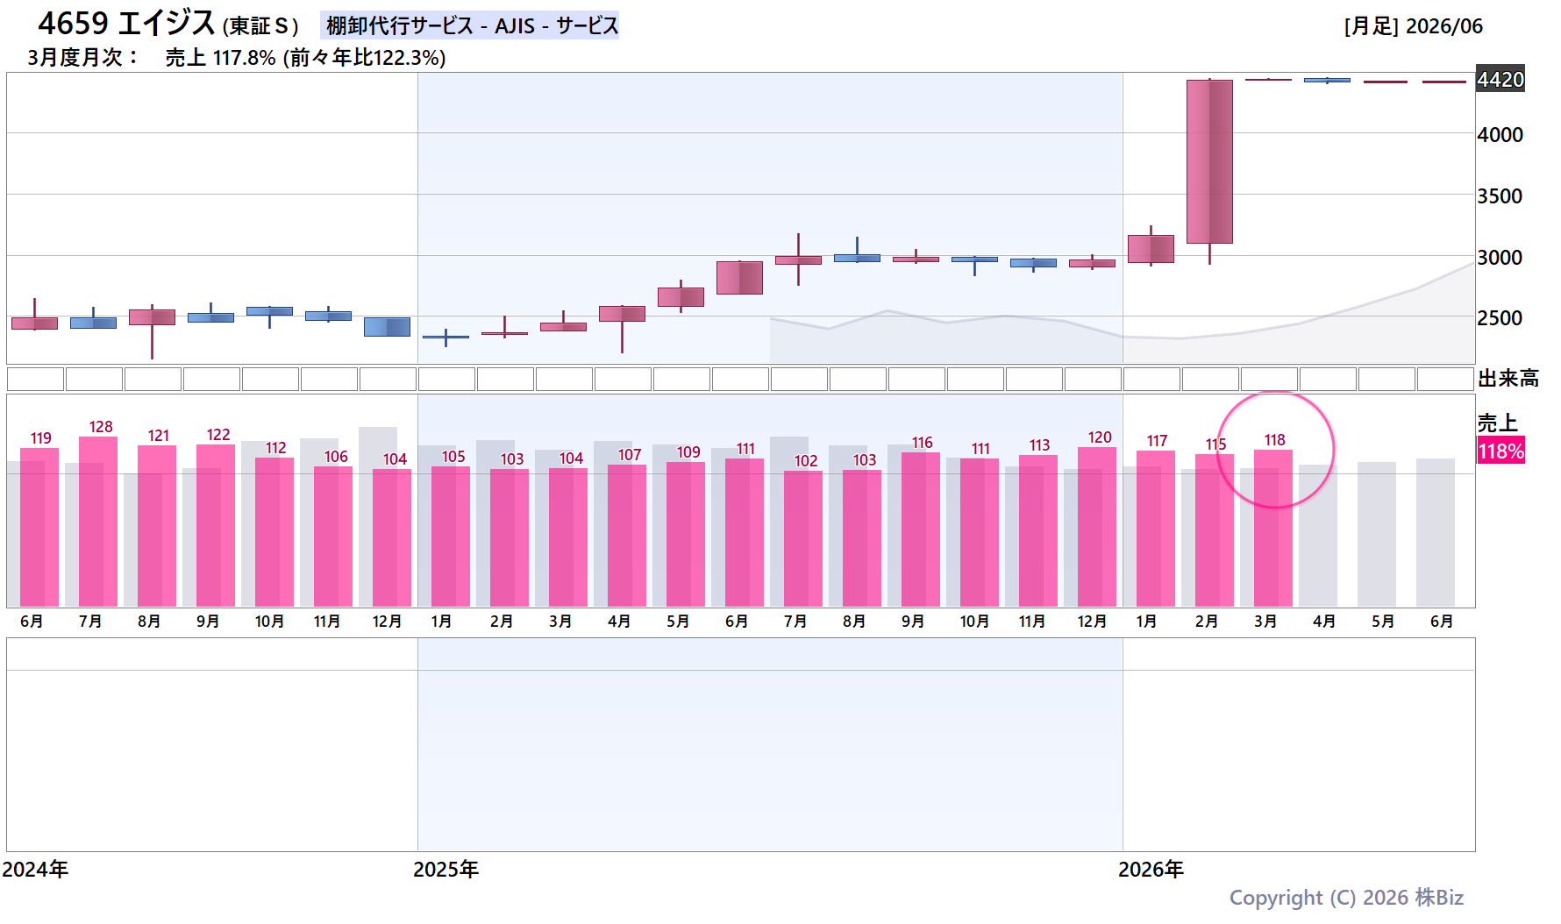
Task: Click the gray bar above 6月 2026
Action: (1436, 532)
